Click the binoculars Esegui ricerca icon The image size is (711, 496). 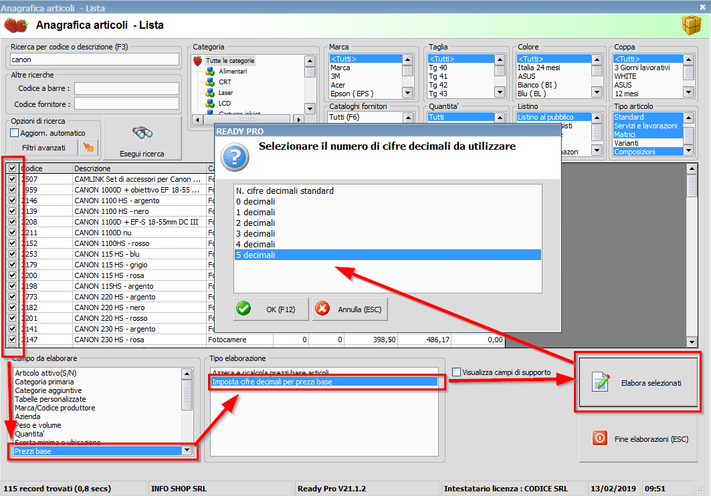pyautogui.click(x=142, y=133)
